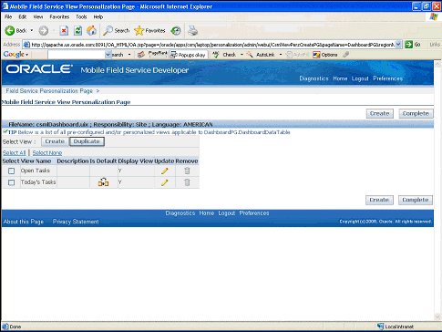Click the top right Create button

[380, 113]
